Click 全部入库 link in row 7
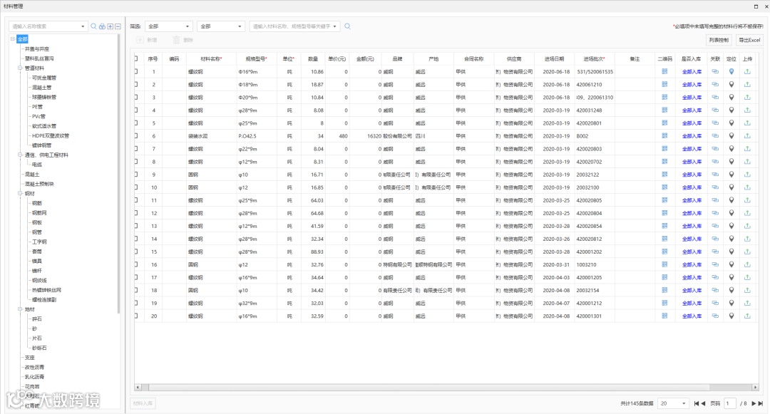 tap(692, 149)
